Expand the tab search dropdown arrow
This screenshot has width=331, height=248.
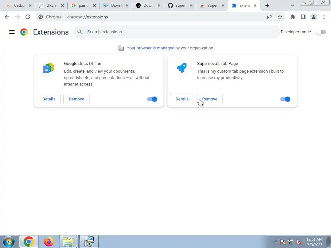pyautogui.click(x=292, y=6)
